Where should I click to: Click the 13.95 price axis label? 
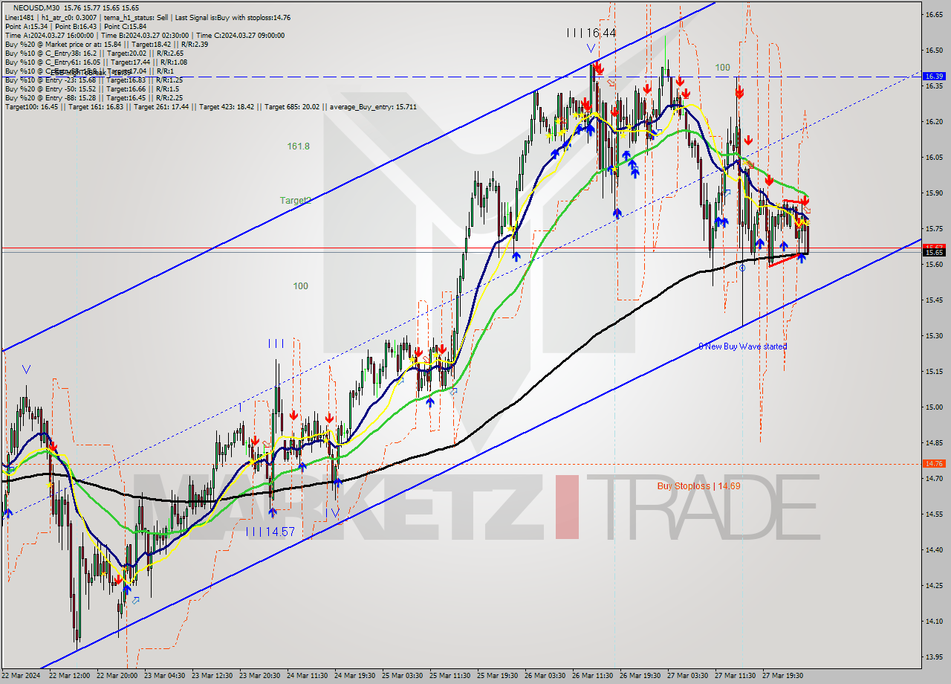point(933,656)
